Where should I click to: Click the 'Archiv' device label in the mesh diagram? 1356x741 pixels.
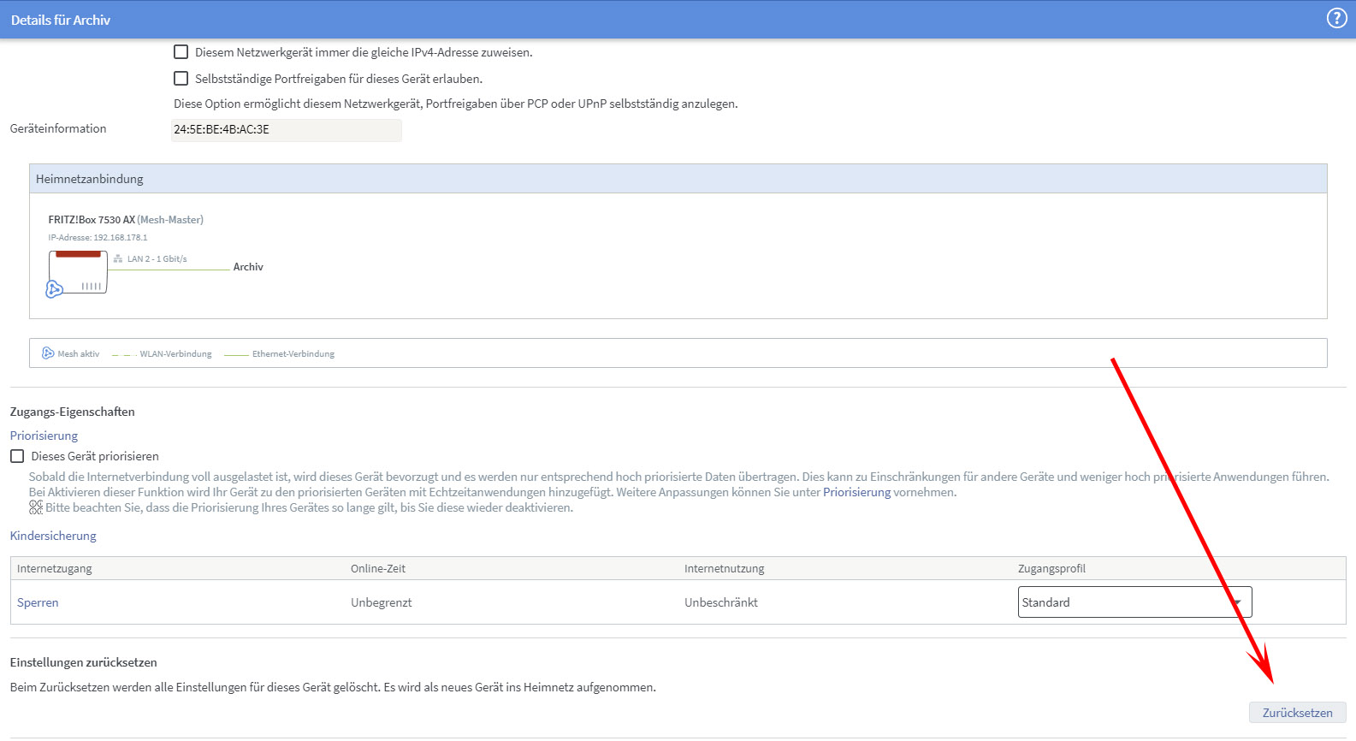point(248,267)
